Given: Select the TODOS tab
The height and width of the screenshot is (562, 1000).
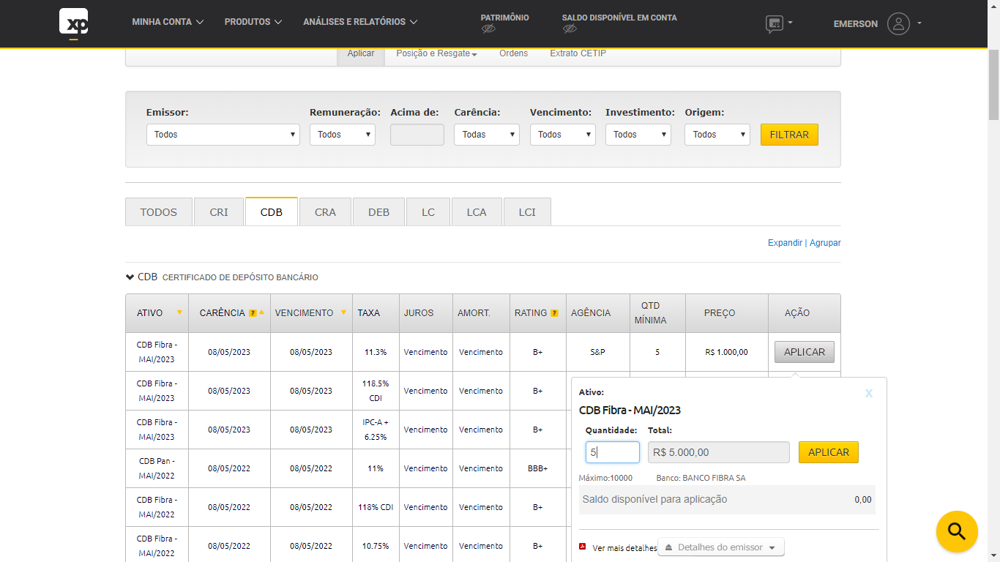Looking at the screenshot, I should click(x=159, y=211).
